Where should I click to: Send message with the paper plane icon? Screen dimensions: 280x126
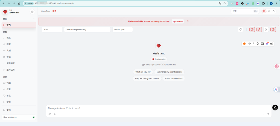[x=268, y=114]
